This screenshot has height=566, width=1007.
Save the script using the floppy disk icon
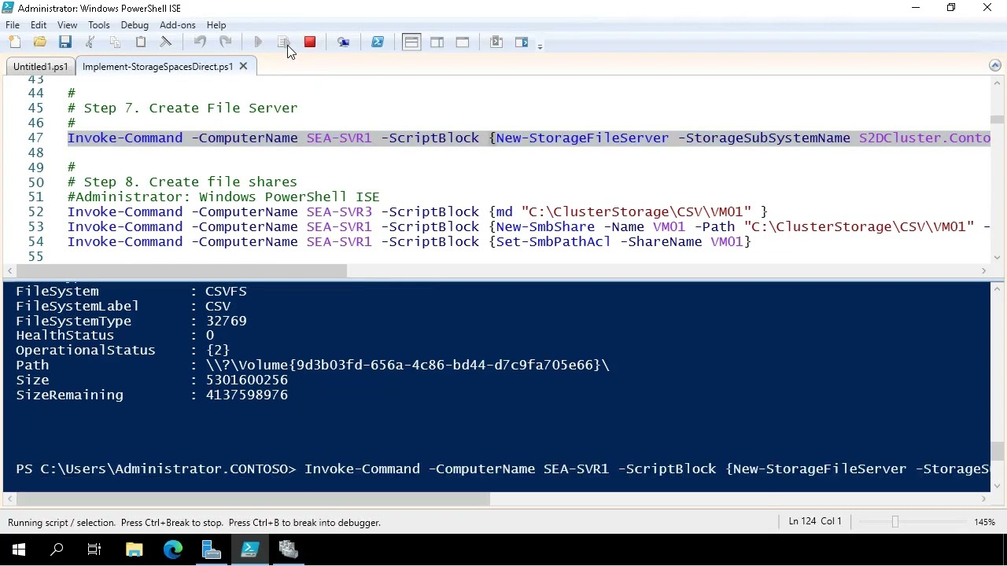65,42
